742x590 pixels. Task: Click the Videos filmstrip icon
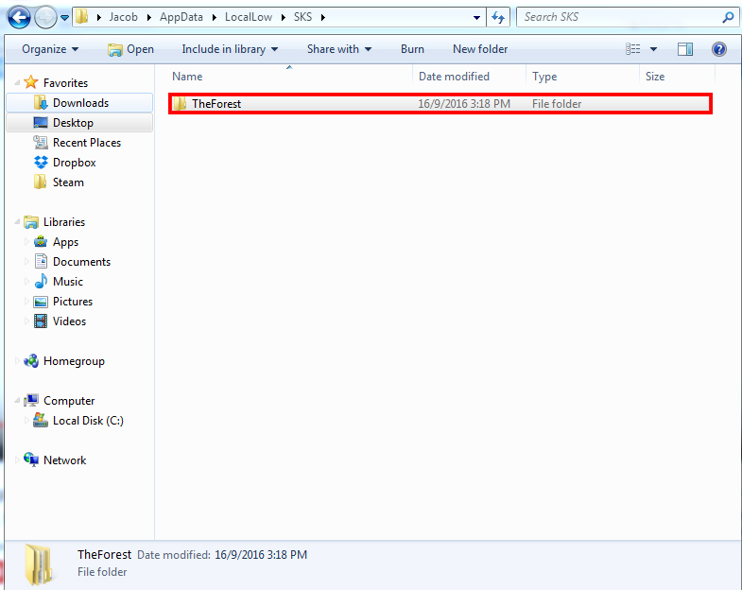41,321
